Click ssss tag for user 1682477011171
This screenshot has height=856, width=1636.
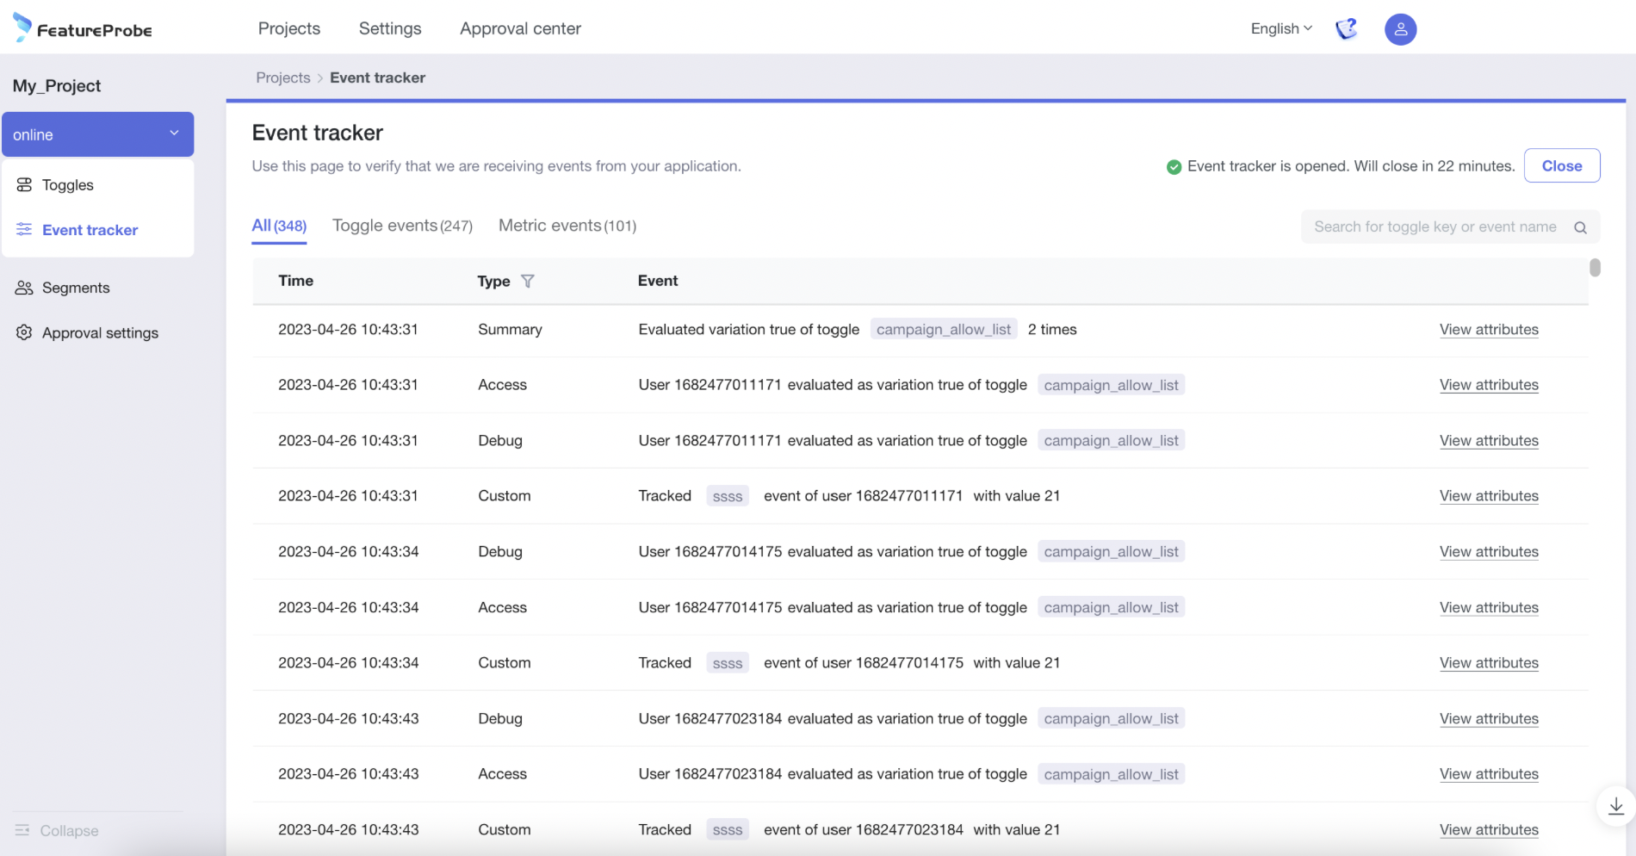[x=728, y=496]
